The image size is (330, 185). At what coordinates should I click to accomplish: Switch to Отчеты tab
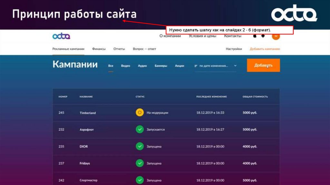pos(119,49)
